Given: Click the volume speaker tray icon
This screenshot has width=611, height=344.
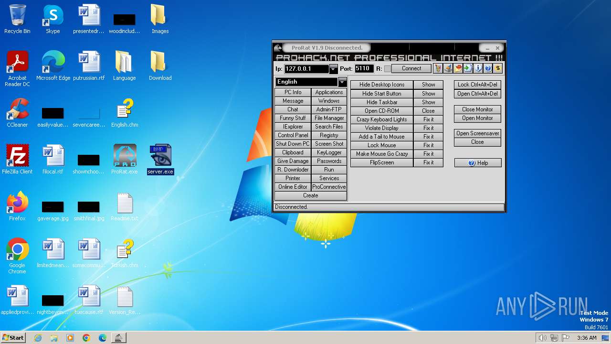Looking at the screenshot, I should 542,338.
